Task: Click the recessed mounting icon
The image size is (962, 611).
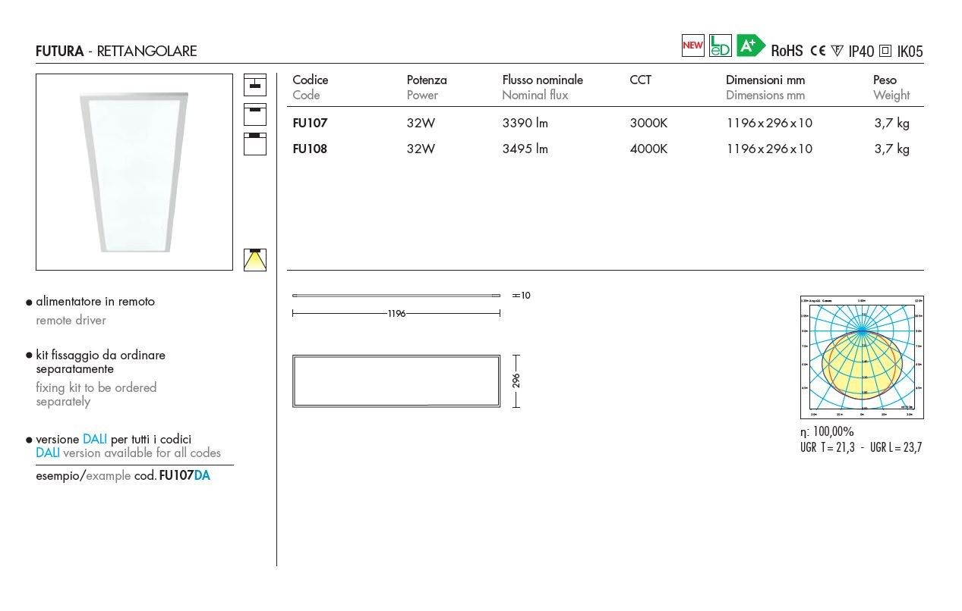Action: pyautogui.click(x=255, y=143)
